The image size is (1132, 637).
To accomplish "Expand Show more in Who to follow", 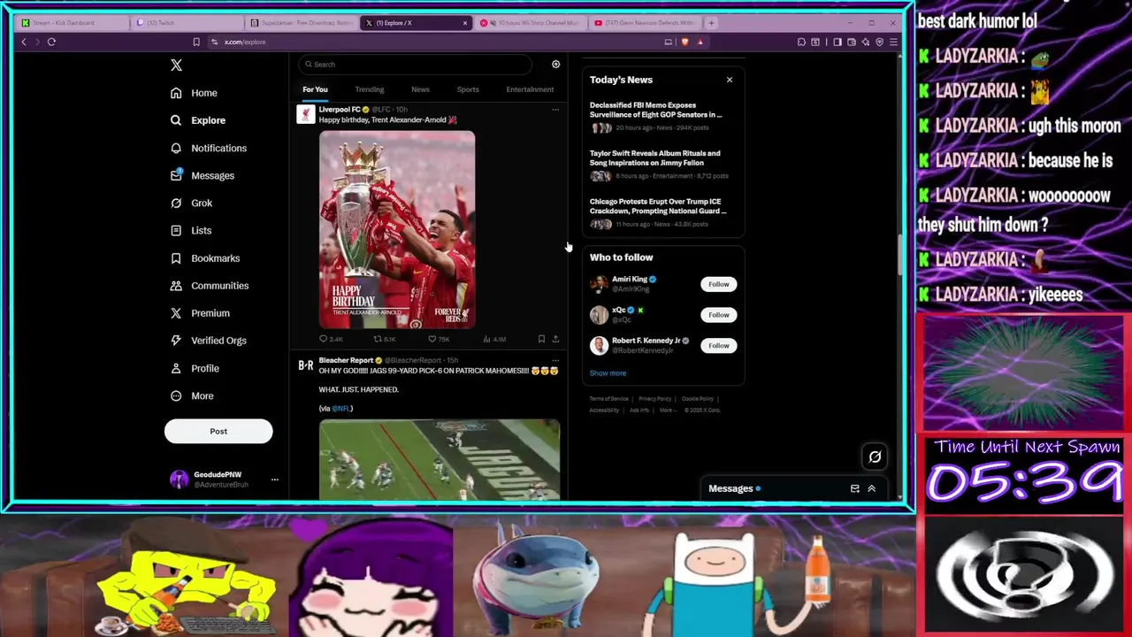I will pyautogui.click(x=608, y=373).
